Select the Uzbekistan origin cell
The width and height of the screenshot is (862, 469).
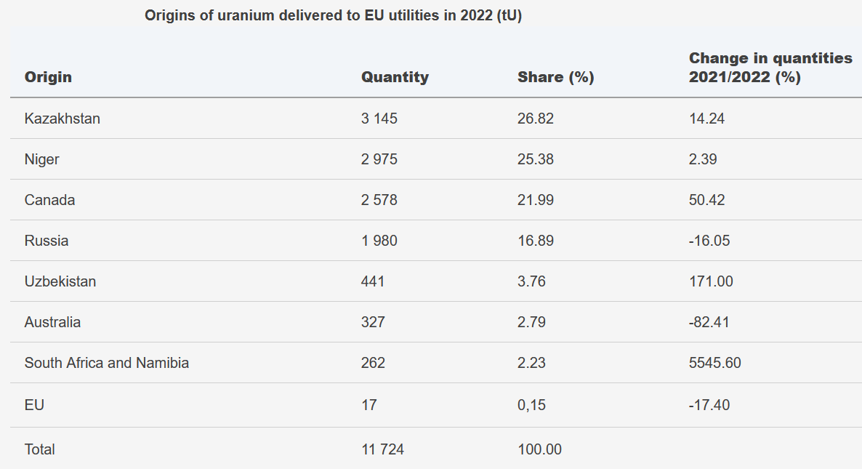(x=60, y=281)
